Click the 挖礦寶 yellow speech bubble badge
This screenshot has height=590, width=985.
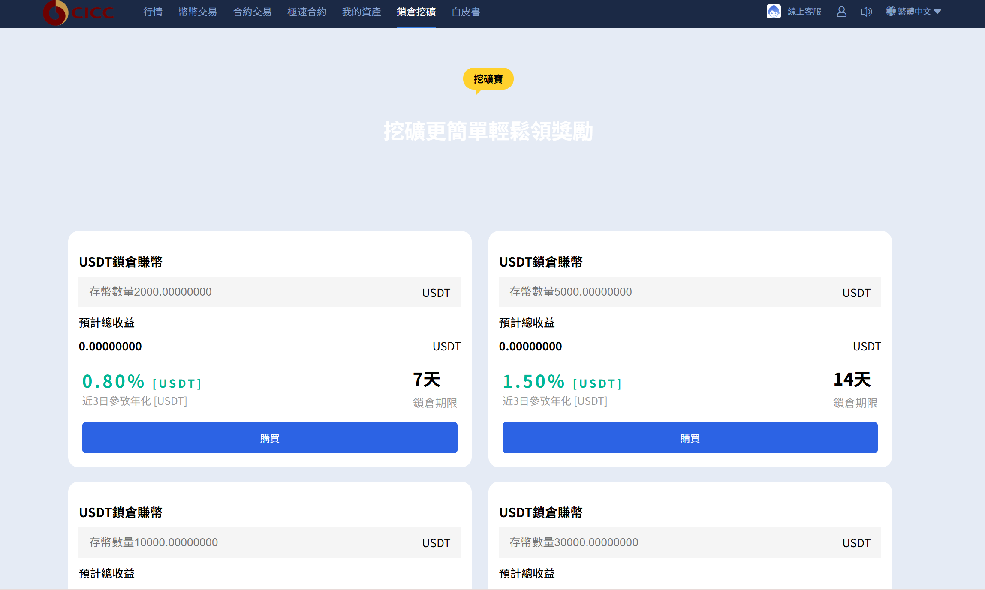tap(488, 79)
